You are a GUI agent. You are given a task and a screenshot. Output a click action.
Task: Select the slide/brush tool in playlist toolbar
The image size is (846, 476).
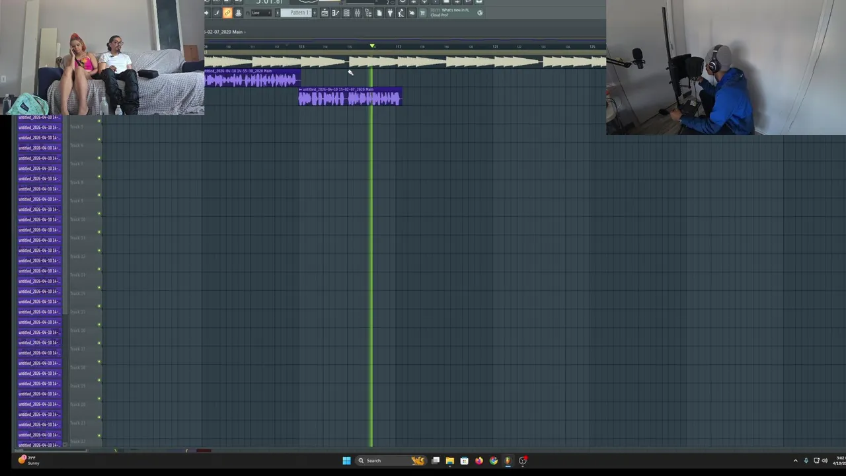click(216, 13)
